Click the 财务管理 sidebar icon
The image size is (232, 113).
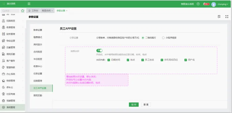click(x=3, y=34)
